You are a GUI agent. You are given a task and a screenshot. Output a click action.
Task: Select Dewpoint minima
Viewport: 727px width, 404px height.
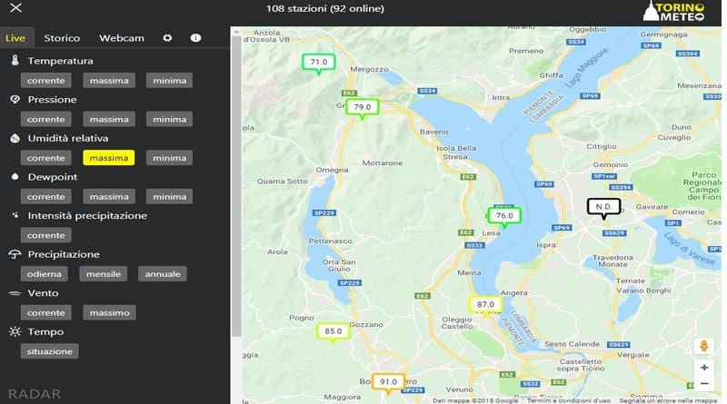[170, 196]
